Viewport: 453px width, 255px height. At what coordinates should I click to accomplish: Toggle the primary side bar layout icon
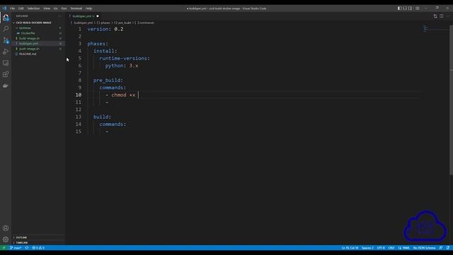[x=399, y=8]
